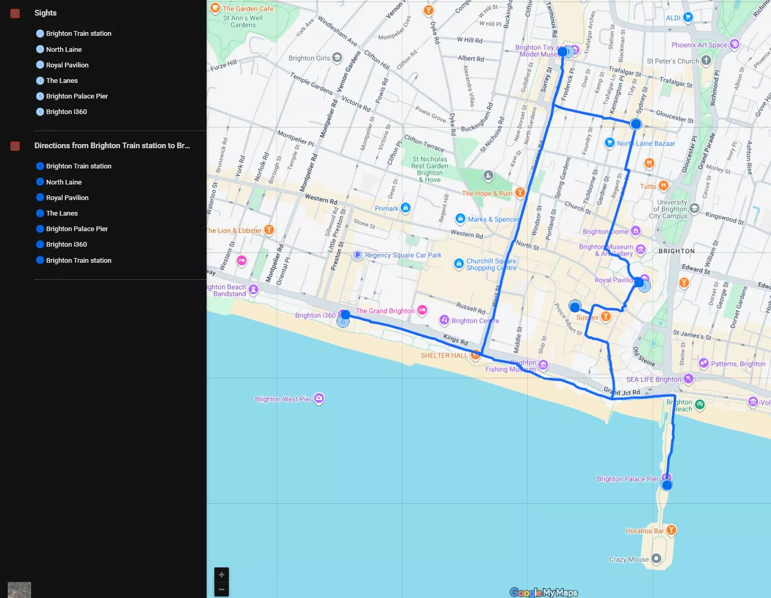
Task: Click the Brighton Train station route waypoint
Action: [x=562, y=52]
